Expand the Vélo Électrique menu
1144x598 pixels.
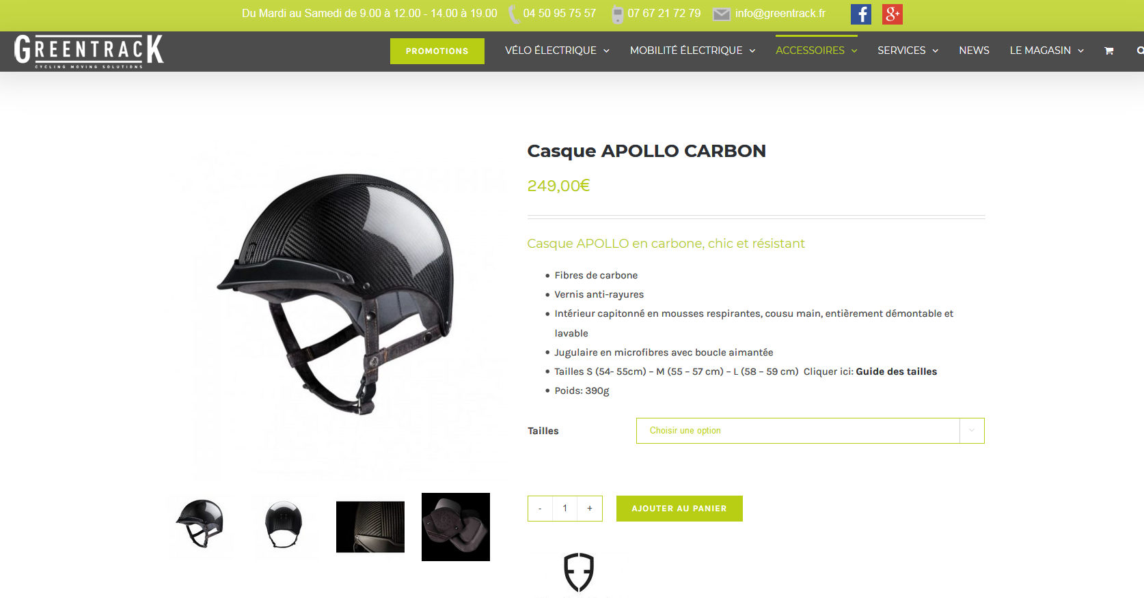click(557, 51)
